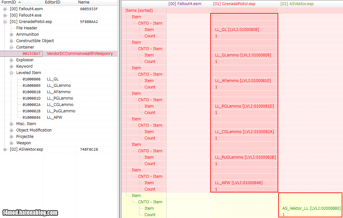Click the LL_PuGLammo [LVLI:0100082B] value
343x218 pixels.
[x=245, y=157]
